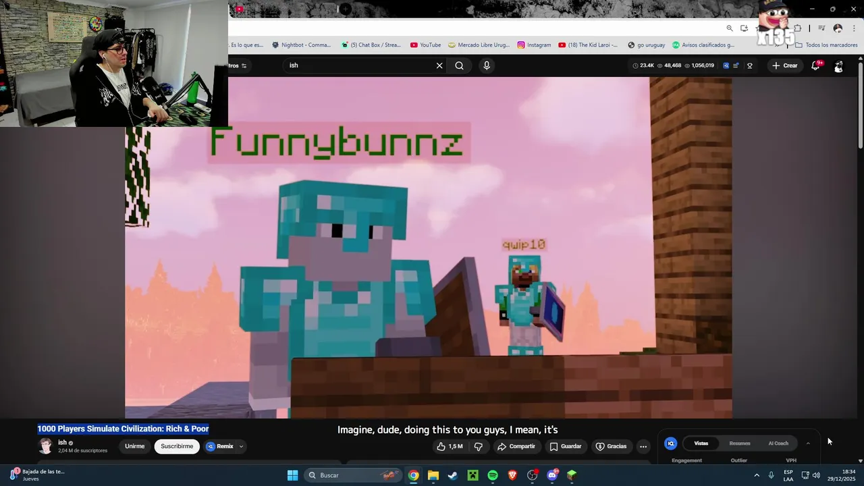
Task: Open the ish channel name link
Action: coord(62,443)
